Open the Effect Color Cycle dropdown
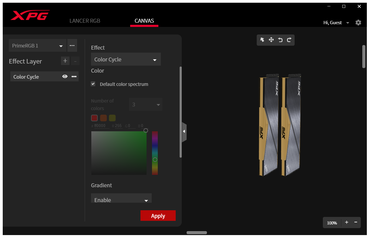The image size is (372, 239). (126, 59)
